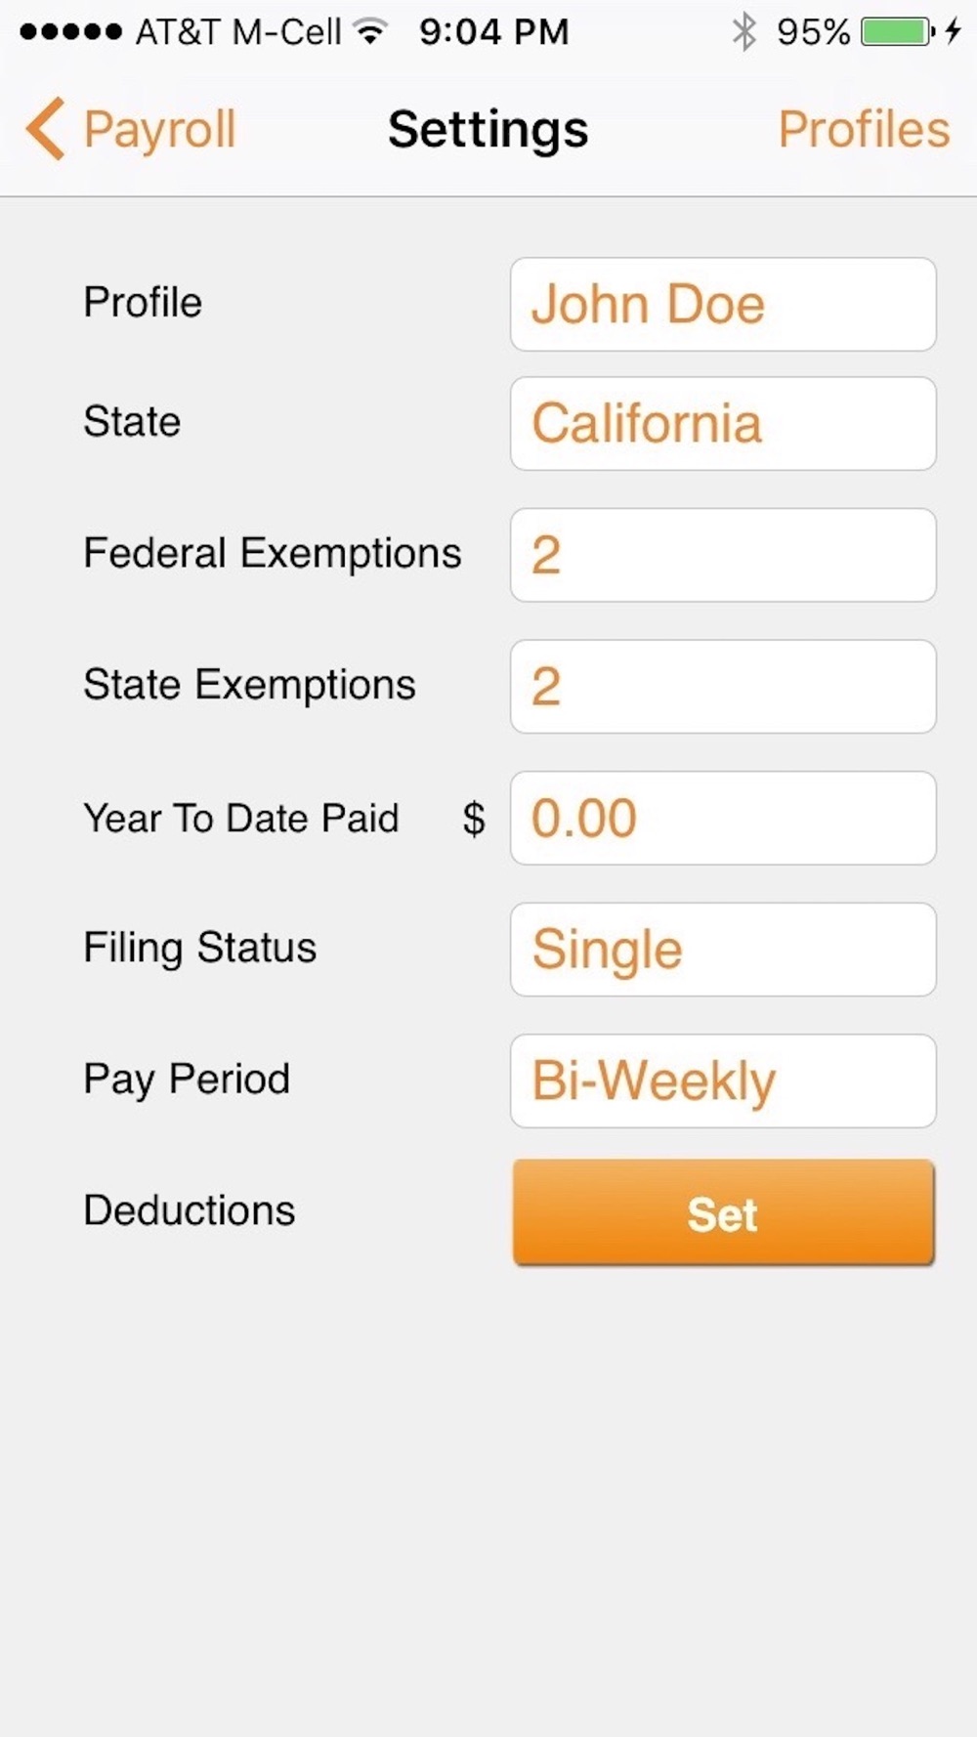Screen dimensions: 977x1737
Task: Open the Profile selector showing John Doe
Action: (723, 304)
